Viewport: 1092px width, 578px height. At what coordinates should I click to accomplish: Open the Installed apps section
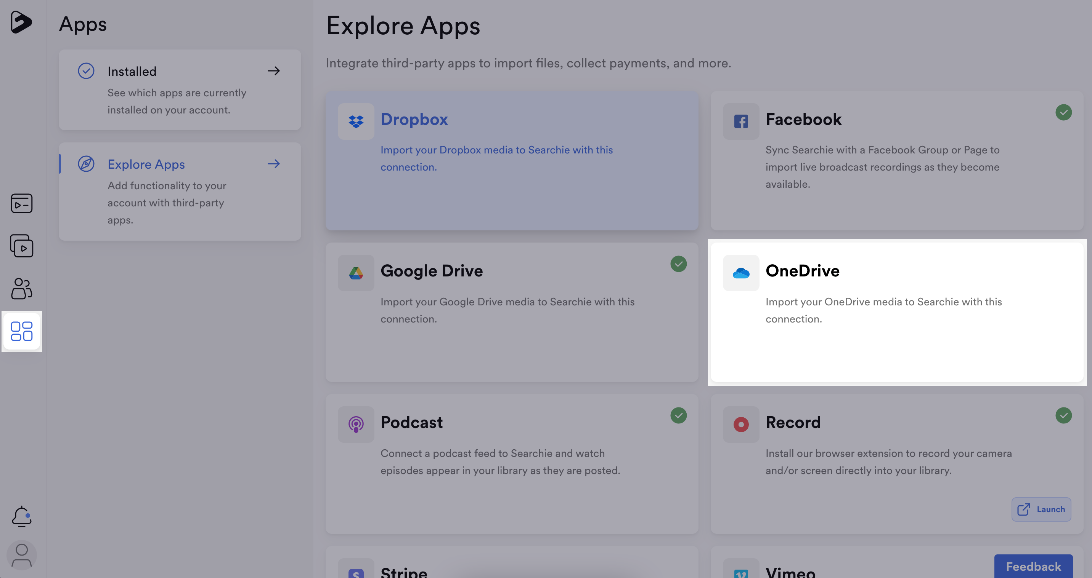pos(180,90)
